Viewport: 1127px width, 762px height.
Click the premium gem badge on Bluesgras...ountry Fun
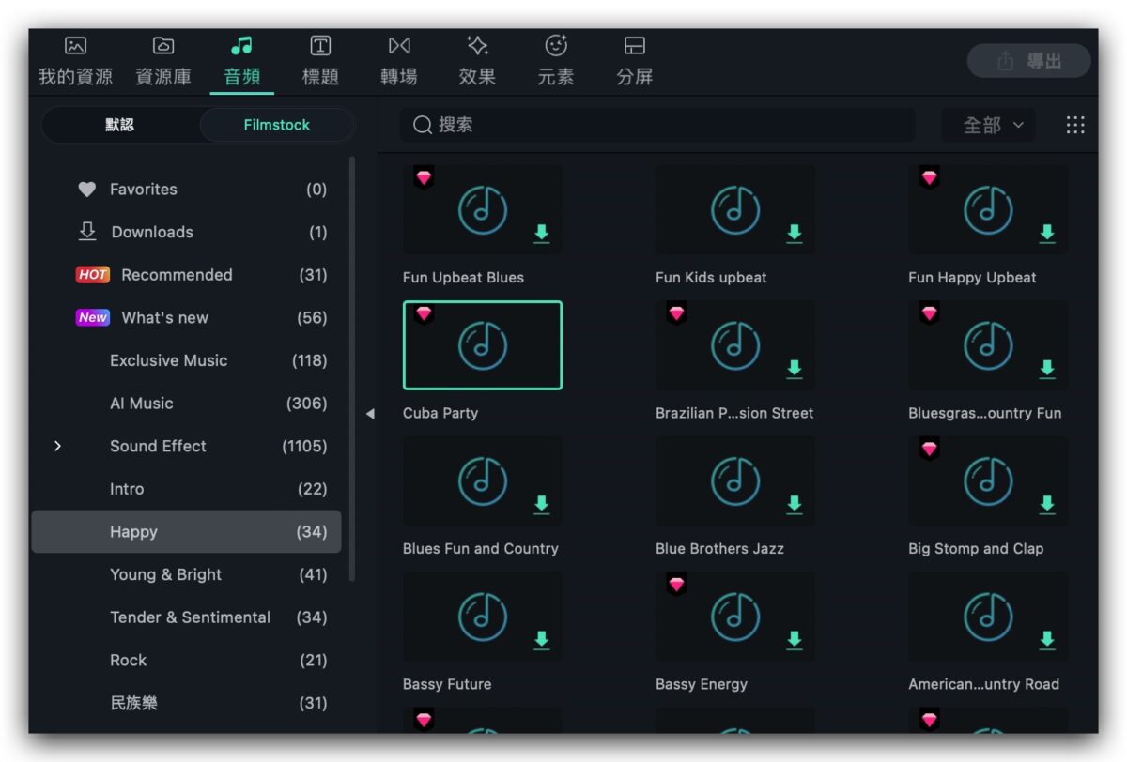(x=929, y=313)
